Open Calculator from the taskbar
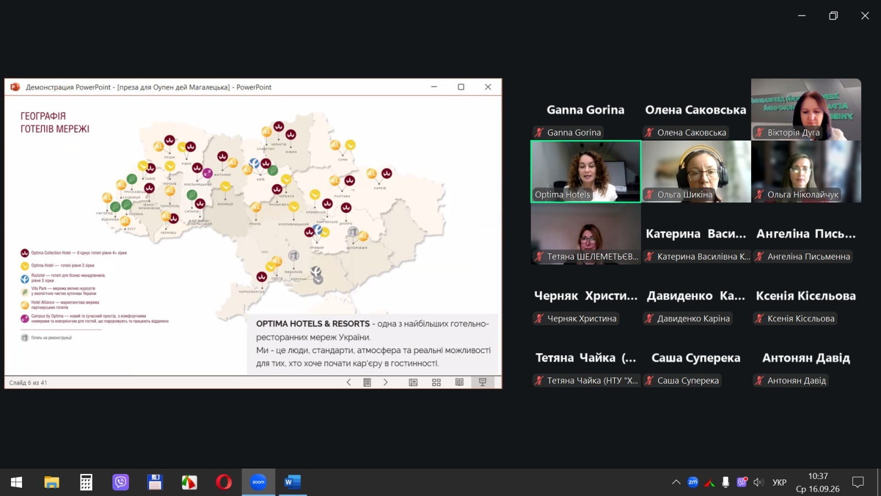This screenshot has height=496, width=881. (x=86, y=482)
